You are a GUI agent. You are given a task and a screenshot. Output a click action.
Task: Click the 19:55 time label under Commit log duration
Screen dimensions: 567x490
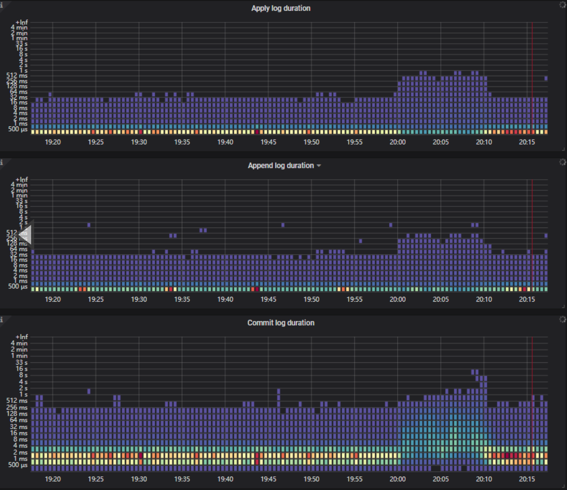pos(354,479)
